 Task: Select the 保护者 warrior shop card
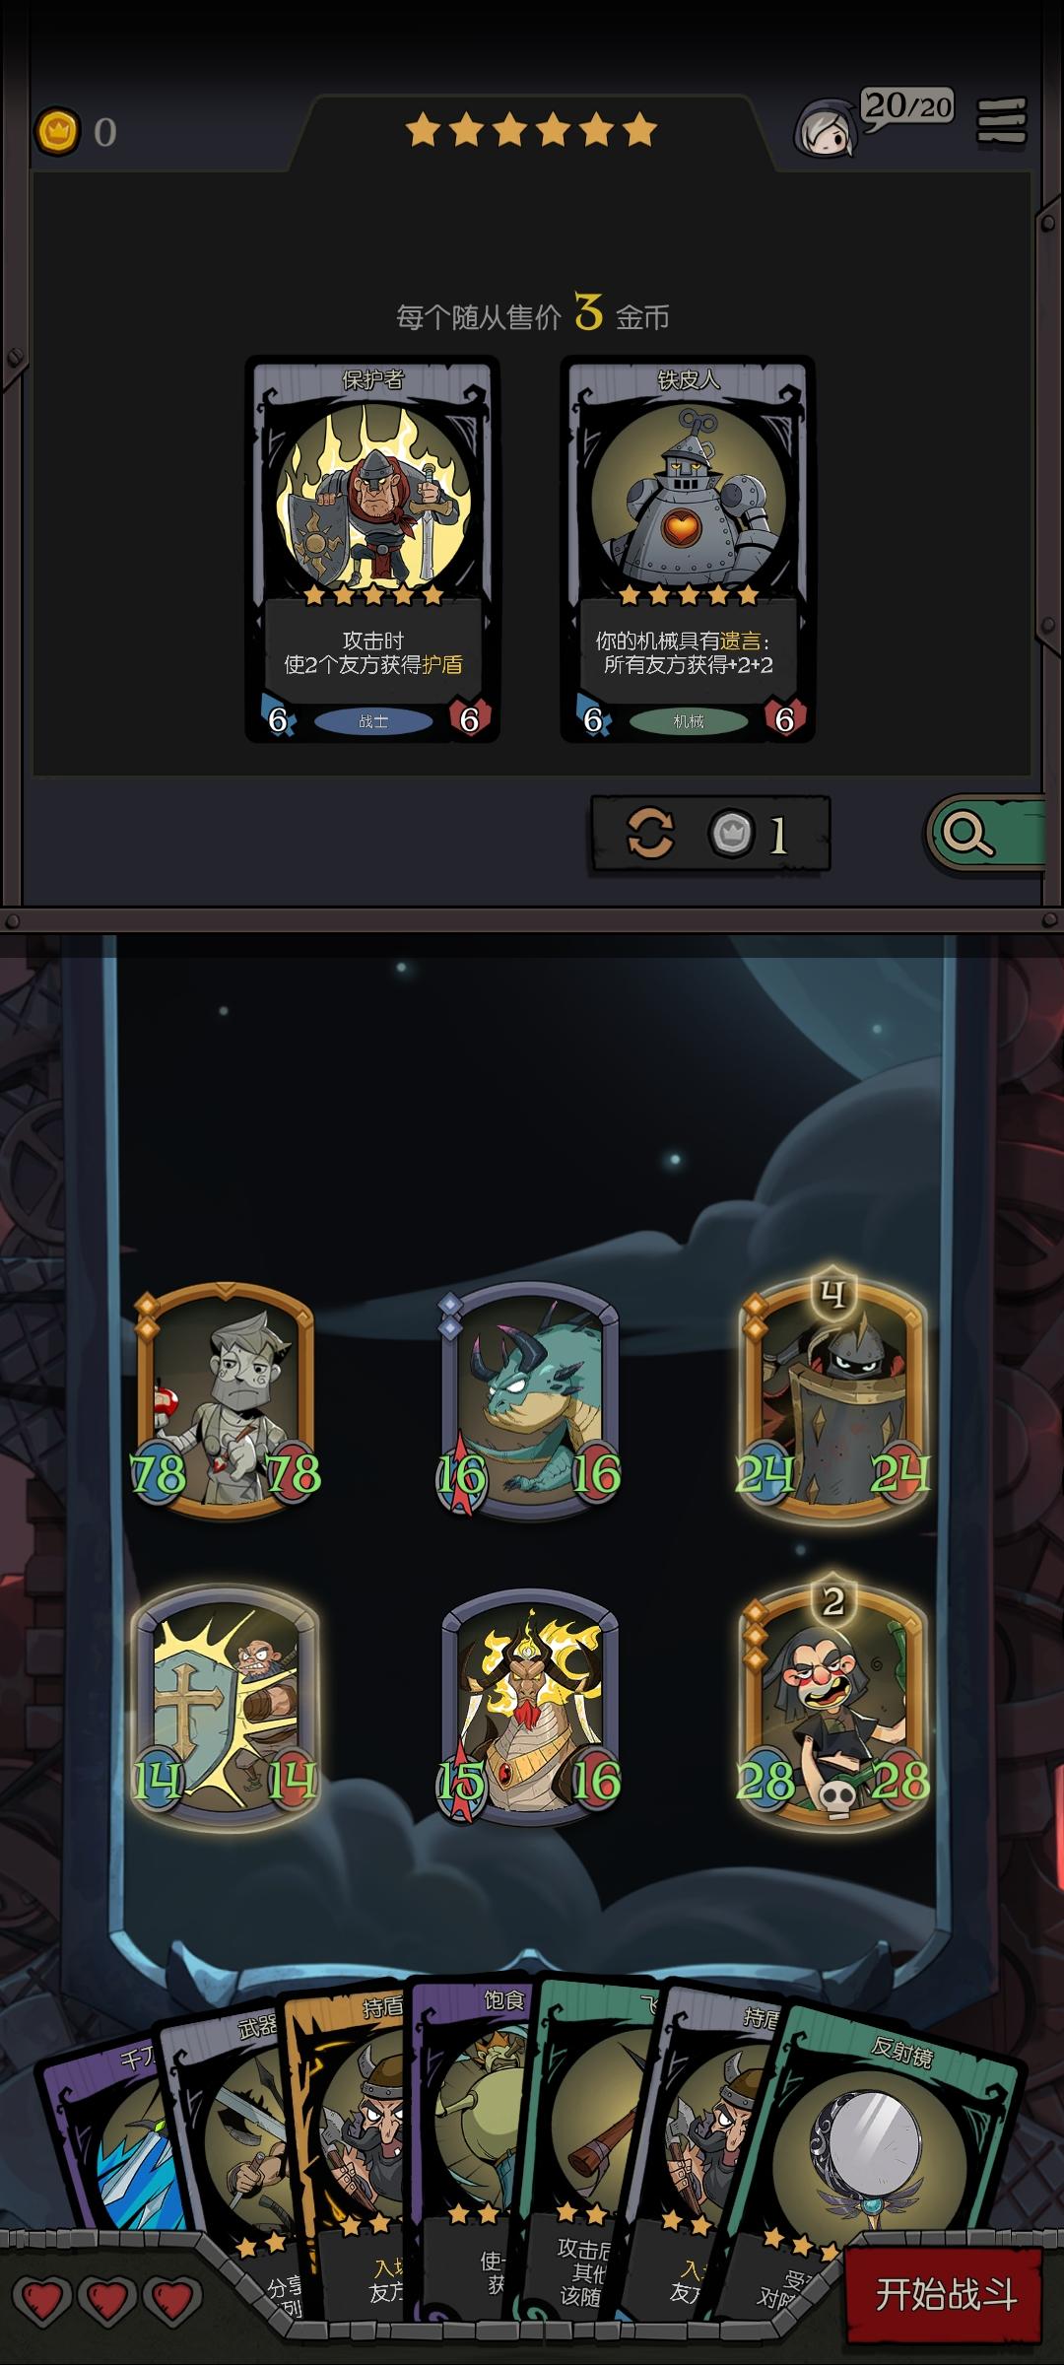coord(372,549)
